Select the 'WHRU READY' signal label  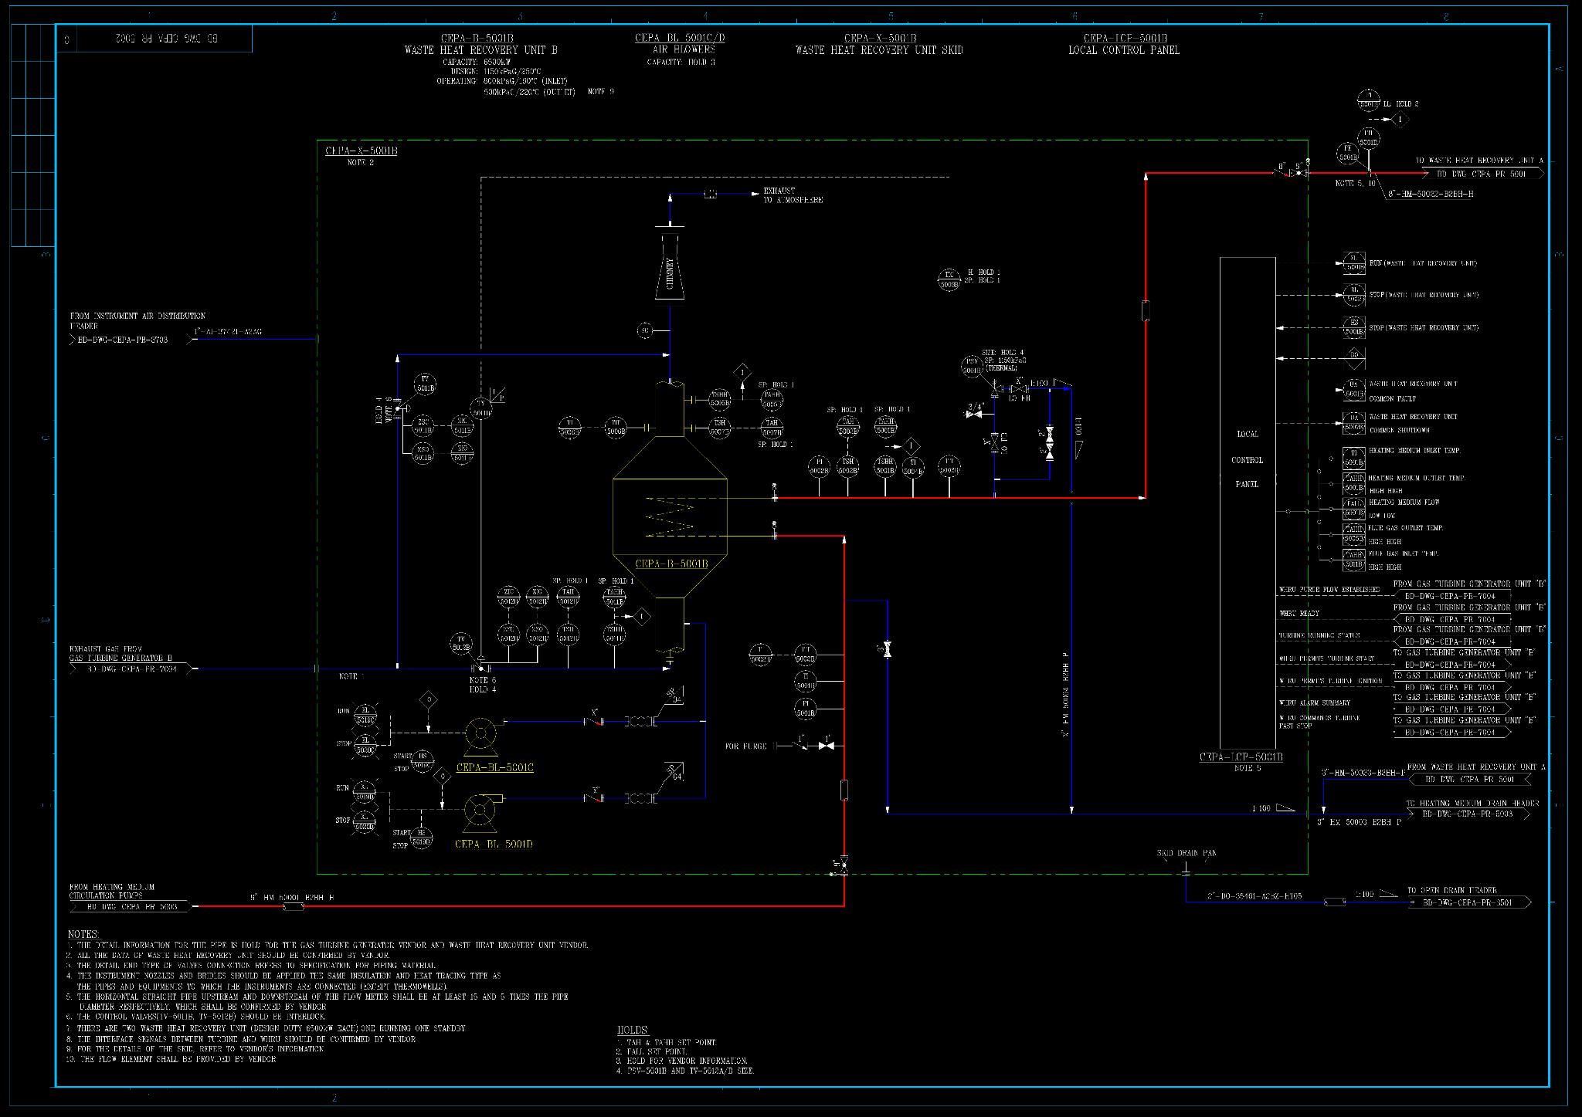click(1299, 614)
